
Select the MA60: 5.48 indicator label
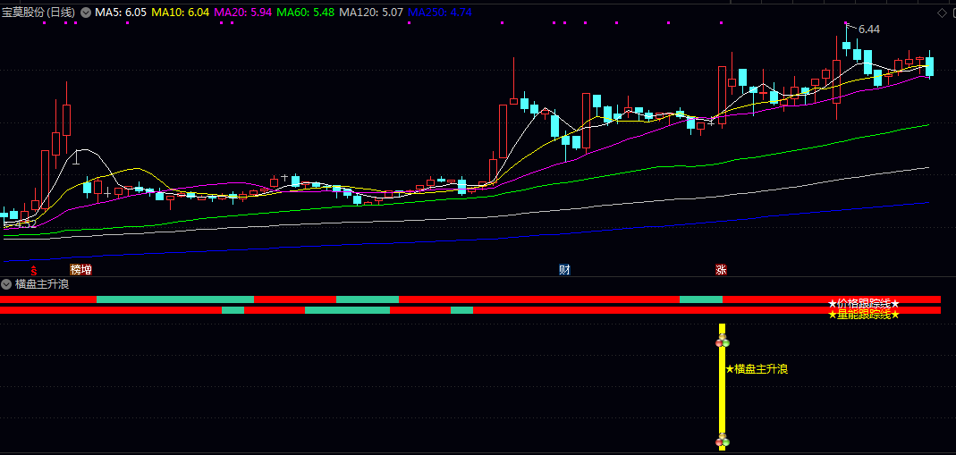point(306,13)
